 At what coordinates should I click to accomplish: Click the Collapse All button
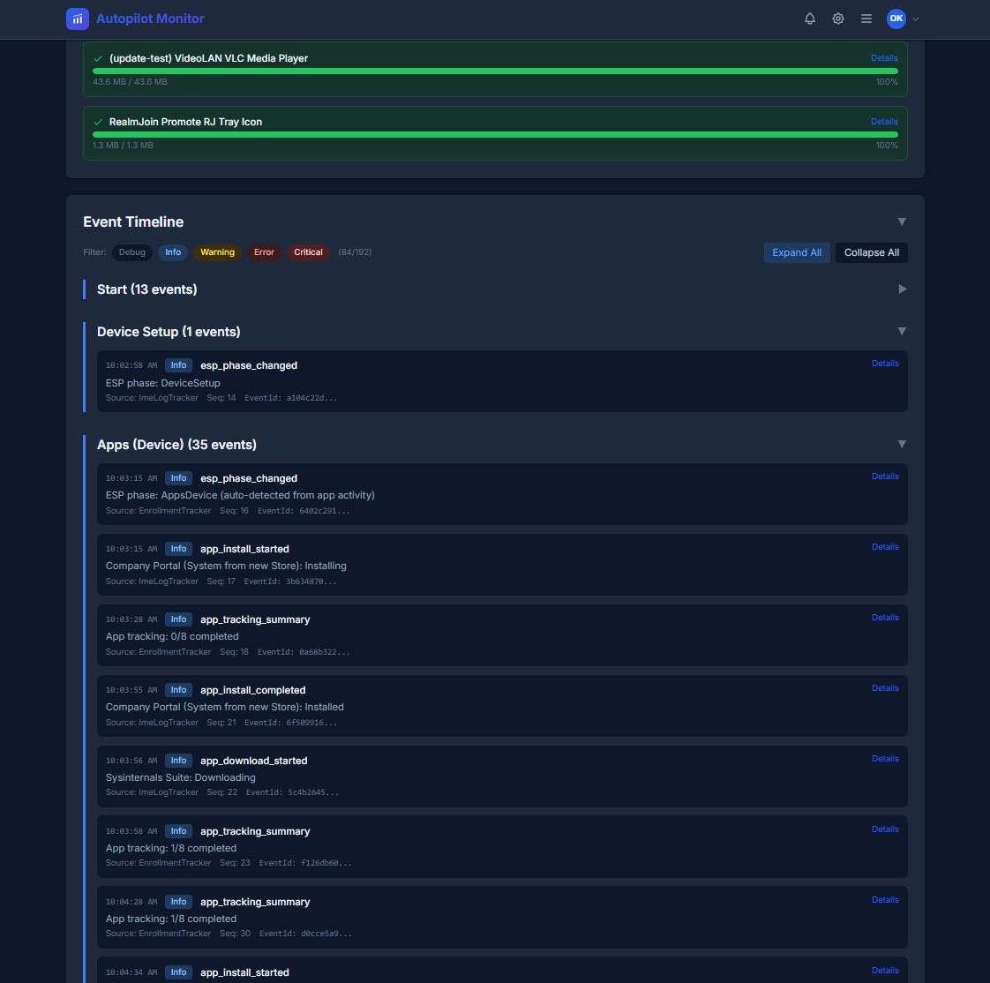click(x=871, y=252)
